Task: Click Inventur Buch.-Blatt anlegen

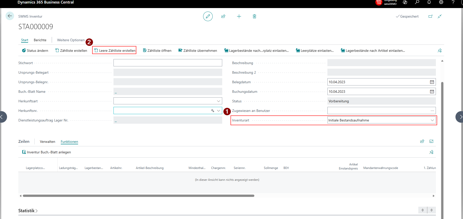Action: click(47, 152)
